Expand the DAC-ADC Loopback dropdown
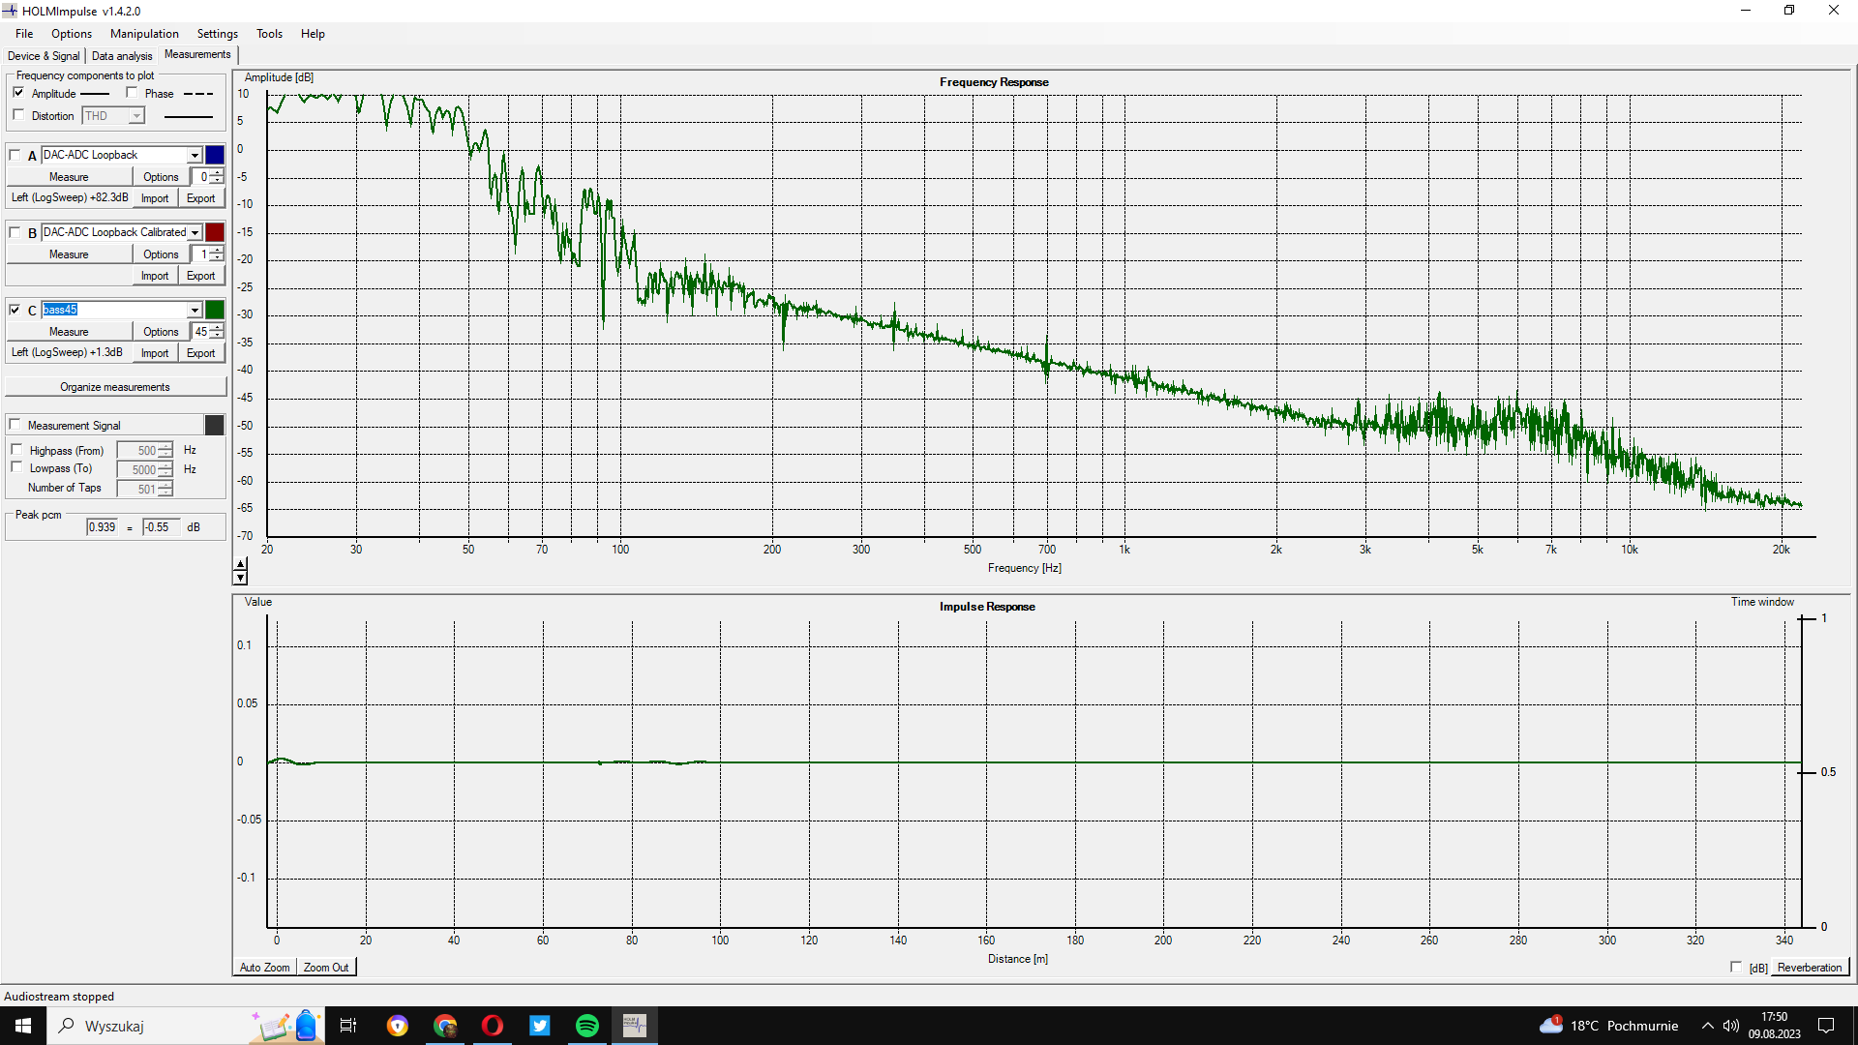Viewport: 1858px width, 1045px height. click(x=195, y=155)
